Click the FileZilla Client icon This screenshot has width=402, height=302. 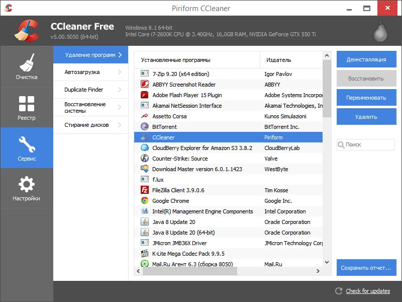tap(145, 190)
